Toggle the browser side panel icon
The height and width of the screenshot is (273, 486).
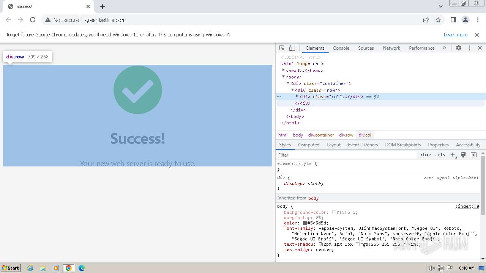[x=453, y=20]
